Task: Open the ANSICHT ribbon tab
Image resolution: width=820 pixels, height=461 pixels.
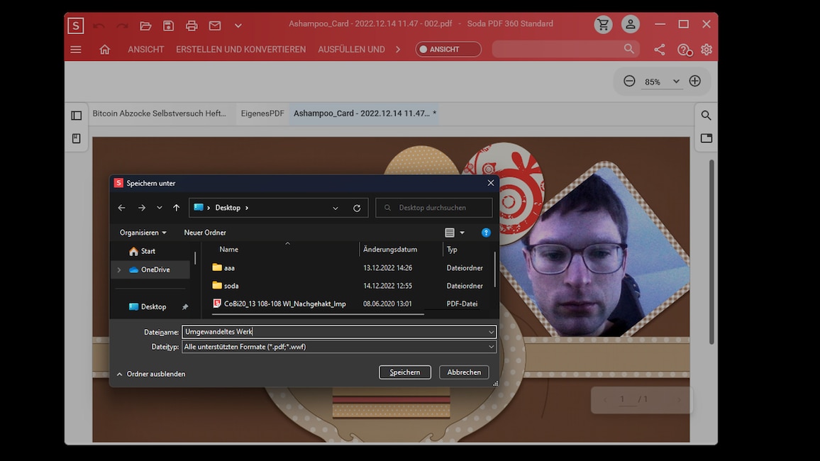Action: [146, 50]
